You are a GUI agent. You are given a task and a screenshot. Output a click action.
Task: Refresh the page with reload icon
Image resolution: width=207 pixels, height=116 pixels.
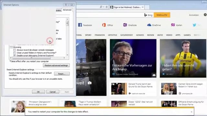[x=107, y=7]
